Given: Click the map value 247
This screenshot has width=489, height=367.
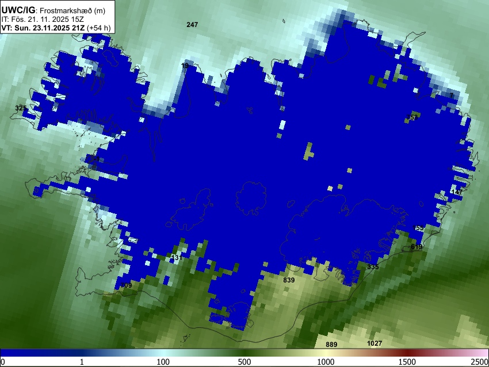Looking at the screenshot, I should coord(192,25).
